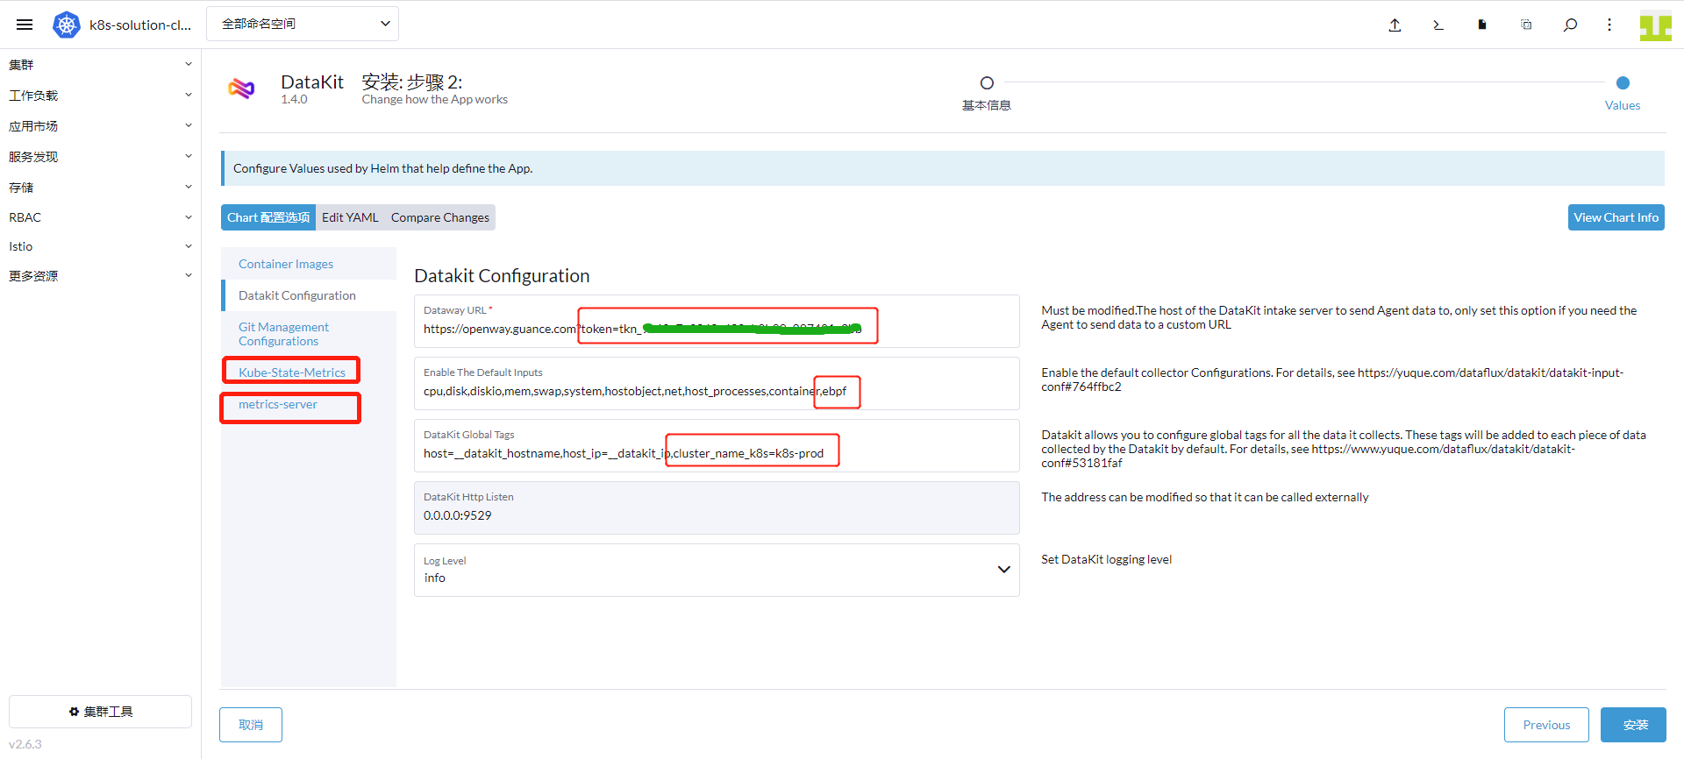The width and height of the screenshot is (1684, 759).
Task: Click the 'Must be modified' Dataway description
Action: click(1338, 317)
